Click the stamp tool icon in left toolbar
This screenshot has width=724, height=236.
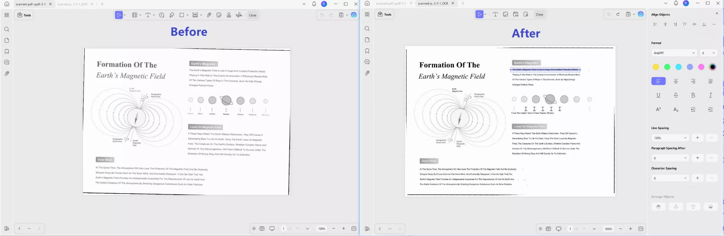(x=229, y=15)
